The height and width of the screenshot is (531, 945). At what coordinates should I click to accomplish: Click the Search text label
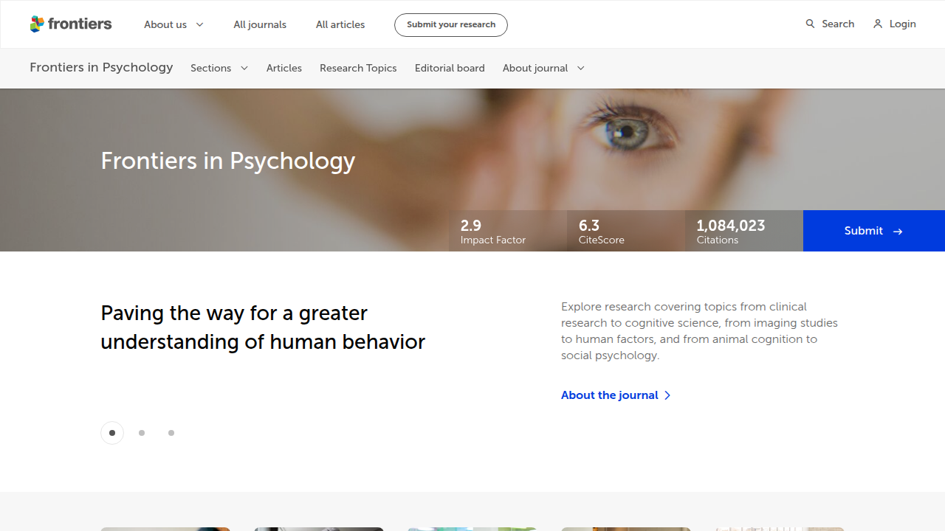coord(838,24)
